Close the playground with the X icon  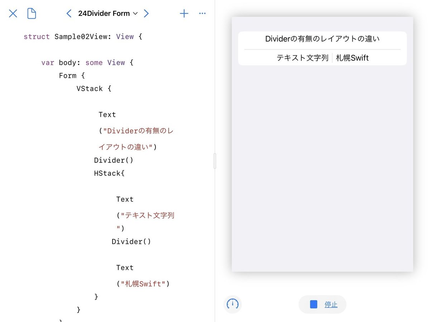(13, 13)
